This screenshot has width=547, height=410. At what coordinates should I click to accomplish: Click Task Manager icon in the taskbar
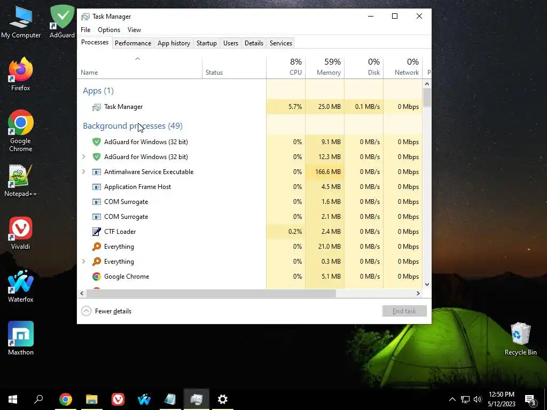pos(197,399)
